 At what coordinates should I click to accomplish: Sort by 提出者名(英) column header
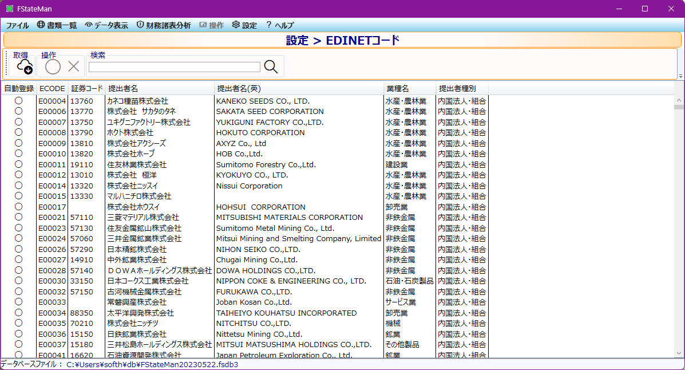tap(299, 88)
